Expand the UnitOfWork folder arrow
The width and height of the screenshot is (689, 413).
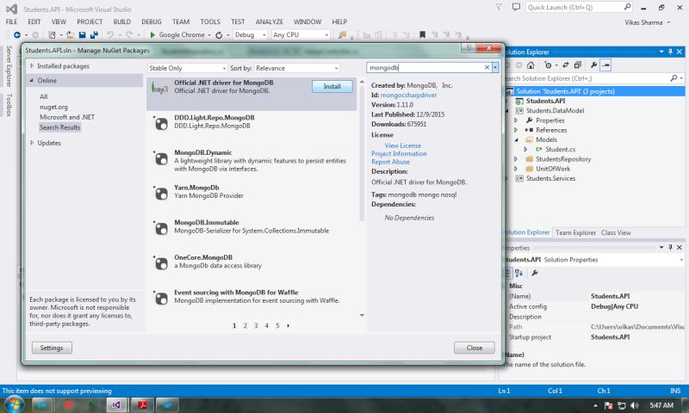tap(516, 169)
